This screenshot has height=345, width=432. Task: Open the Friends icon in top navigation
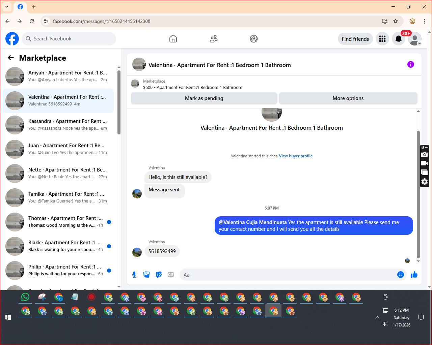[214, 39]
